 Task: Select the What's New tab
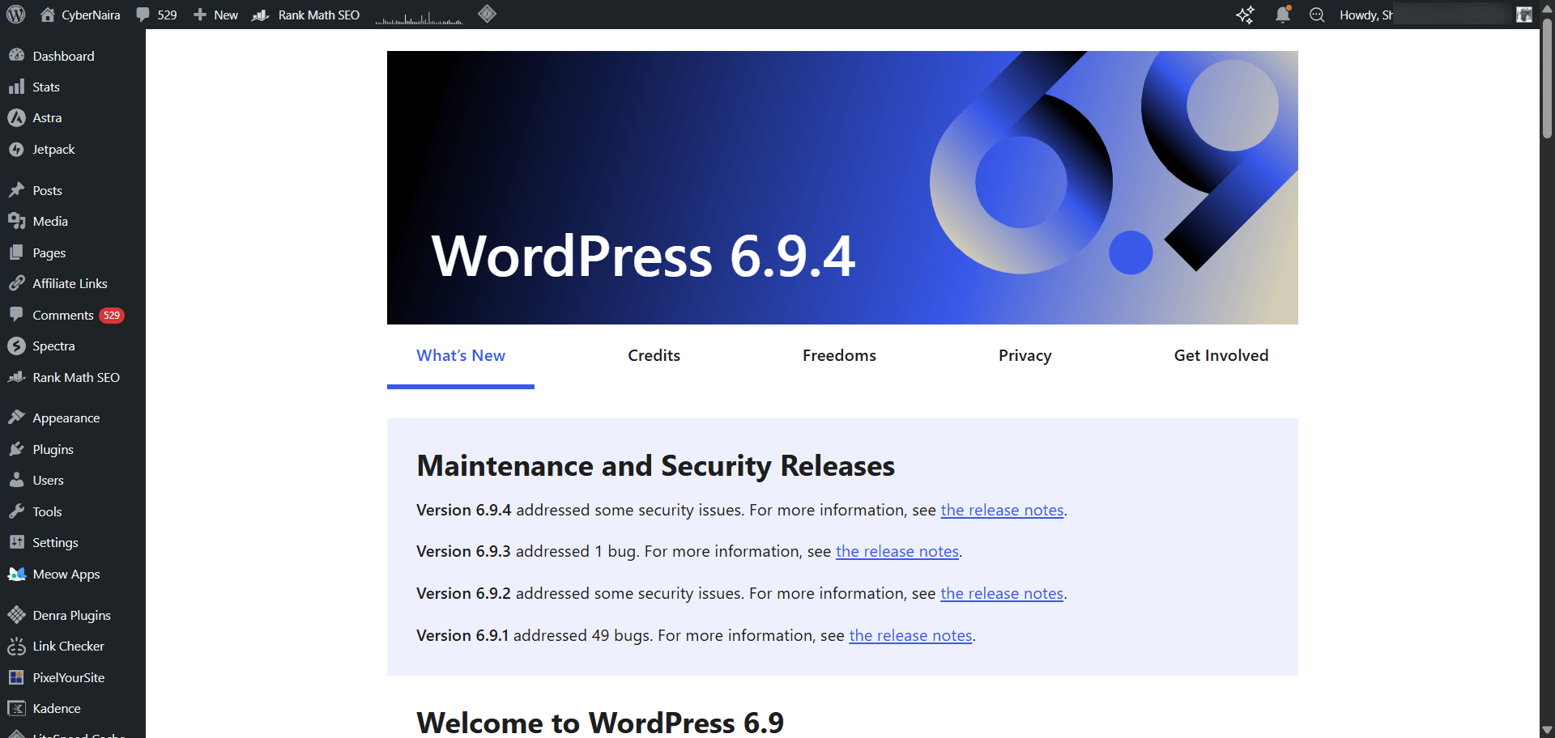coord(461,355)
